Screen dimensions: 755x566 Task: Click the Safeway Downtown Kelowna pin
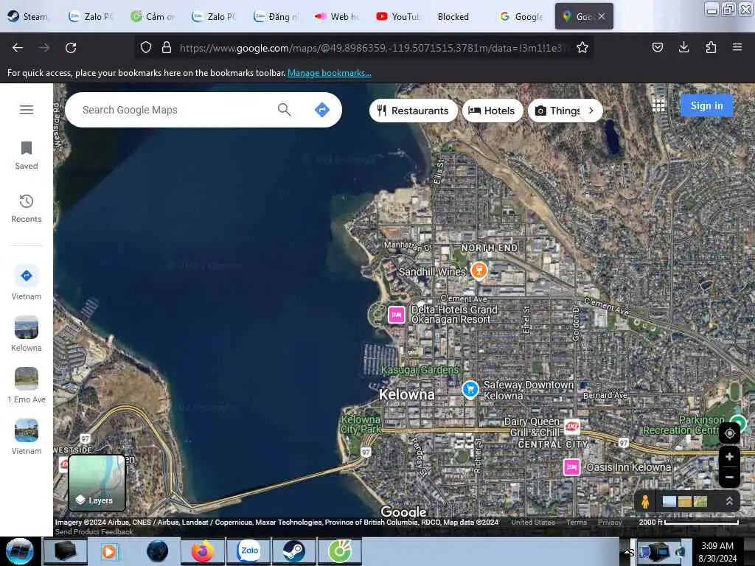click(x=470, y=389)
